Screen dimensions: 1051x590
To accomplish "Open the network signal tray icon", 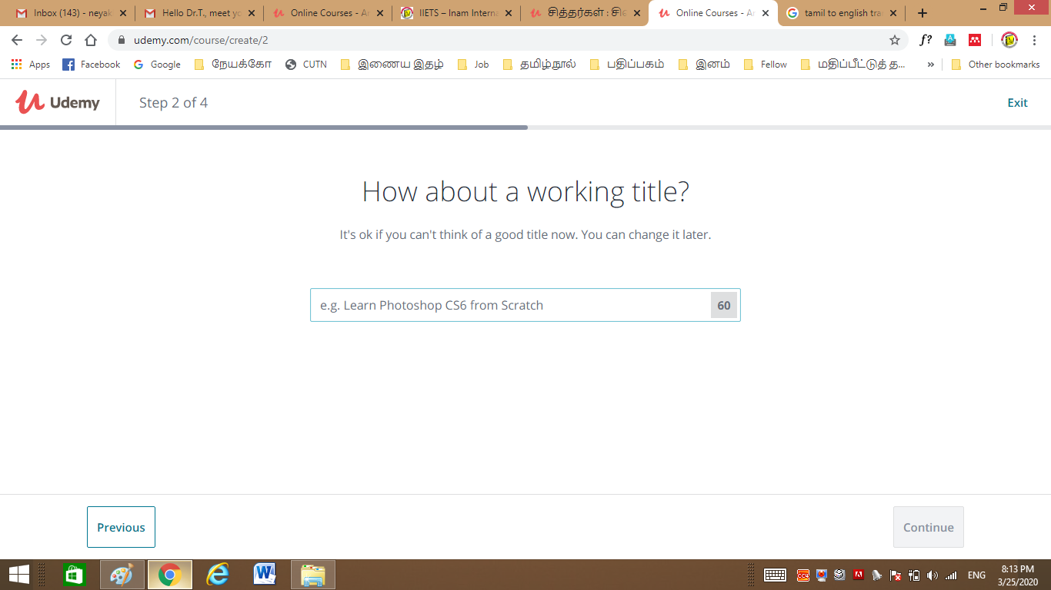I will pyautogui.click(x=951, y=575).
